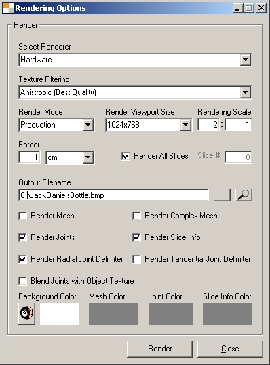Check Render Complex Mesh option

tap(136, 216)
